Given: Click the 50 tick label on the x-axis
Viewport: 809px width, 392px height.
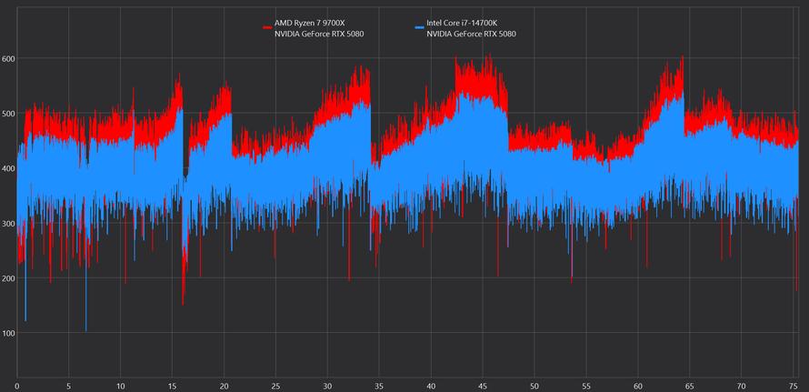Looking at the screenshot, I should click(534, 385).
